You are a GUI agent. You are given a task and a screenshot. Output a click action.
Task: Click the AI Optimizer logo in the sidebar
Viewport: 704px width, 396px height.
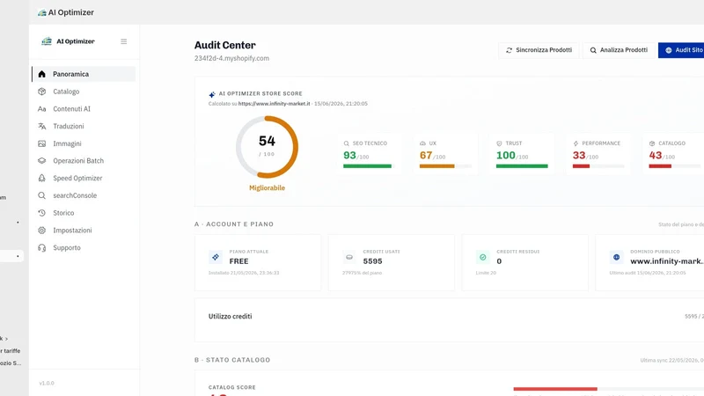[x=47, y=41]
